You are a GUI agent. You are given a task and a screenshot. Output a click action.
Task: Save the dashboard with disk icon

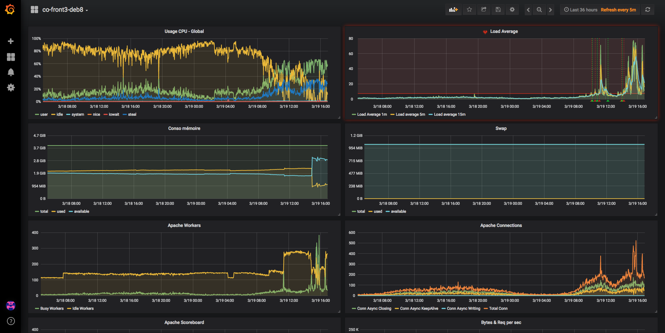click(x=498, y=10)
